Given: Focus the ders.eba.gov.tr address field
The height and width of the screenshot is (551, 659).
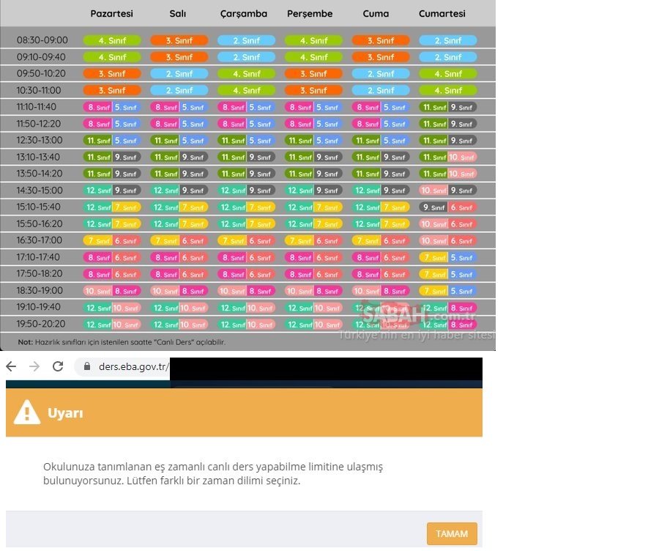Looking at the screenshot, I should (133, 367).
